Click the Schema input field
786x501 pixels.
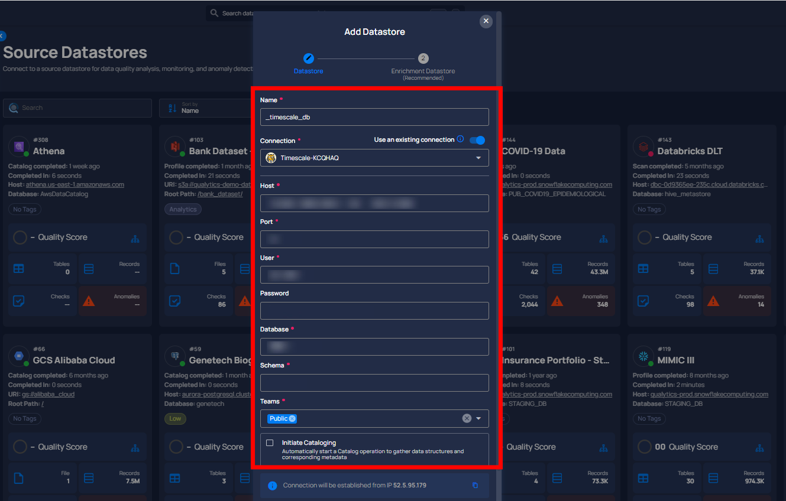point(374,383)
